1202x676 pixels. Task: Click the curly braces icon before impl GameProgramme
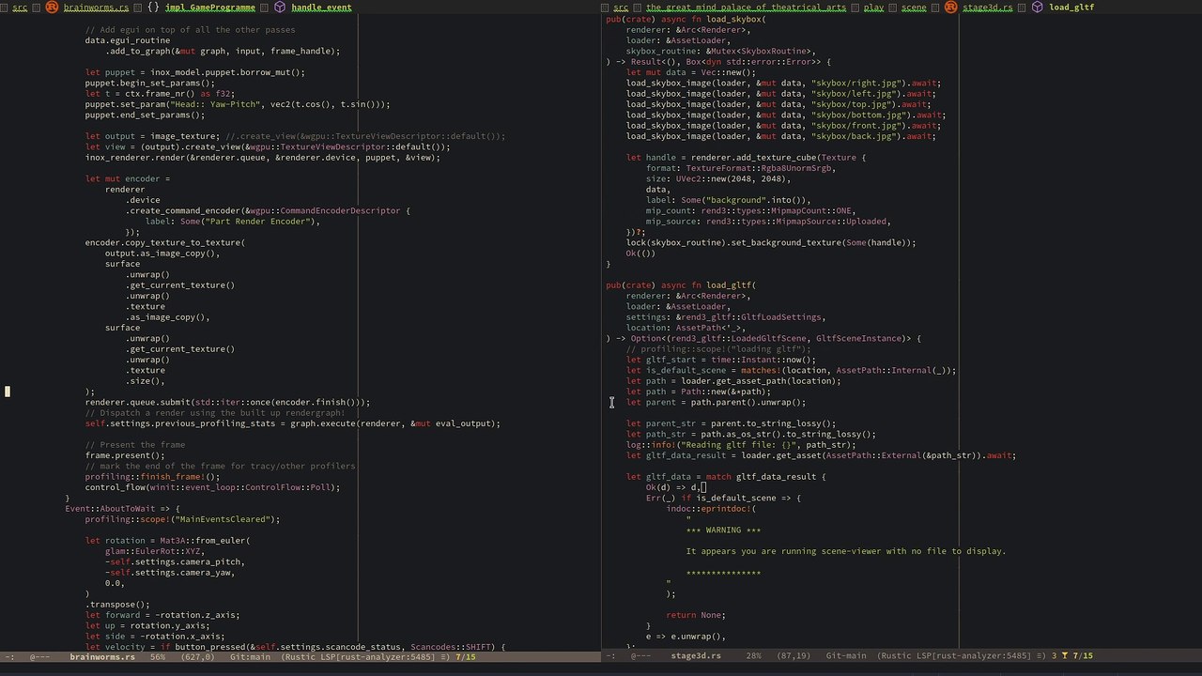pos(153,7)
